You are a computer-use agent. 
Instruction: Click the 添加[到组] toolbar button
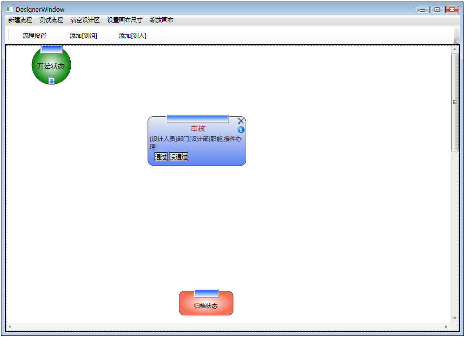[84, 36]
